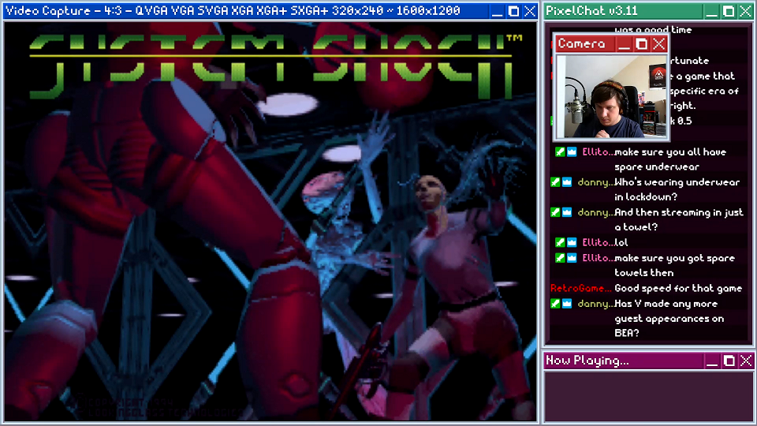Close the Camera window

pyautogui.click(x=659, y=44)
